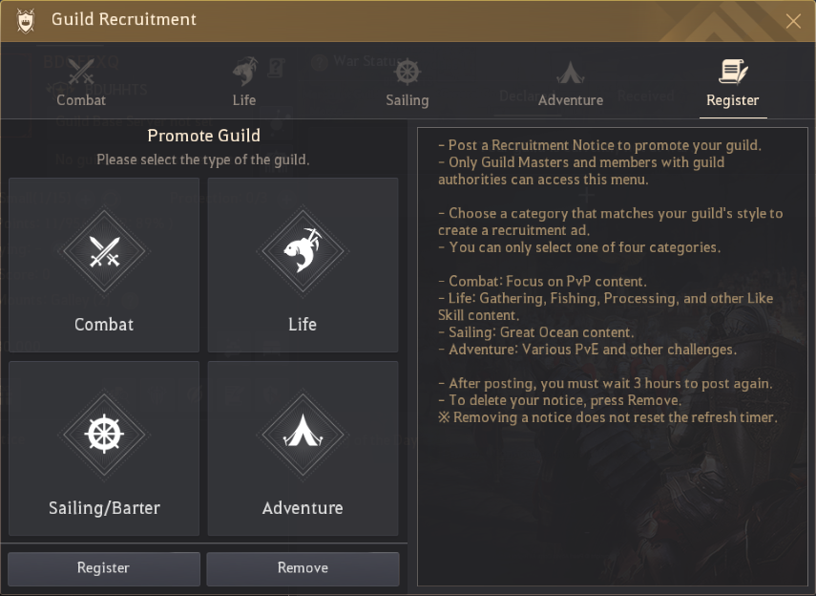Select the Combat guild type swords emblem
This screenshot has height=596, width=816.
click(x=104, y=252)
